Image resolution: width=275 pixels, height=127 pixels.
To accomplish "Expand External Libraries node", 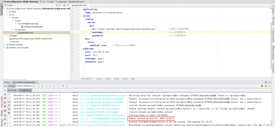I will point(5,44).
